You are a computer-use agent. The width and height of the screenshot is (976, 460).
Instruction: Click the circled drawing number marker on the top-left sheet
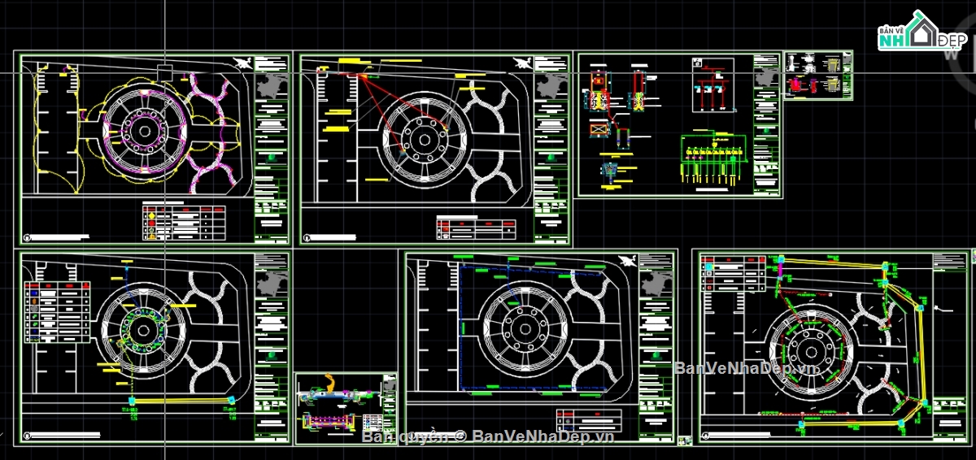pos(28,238)
